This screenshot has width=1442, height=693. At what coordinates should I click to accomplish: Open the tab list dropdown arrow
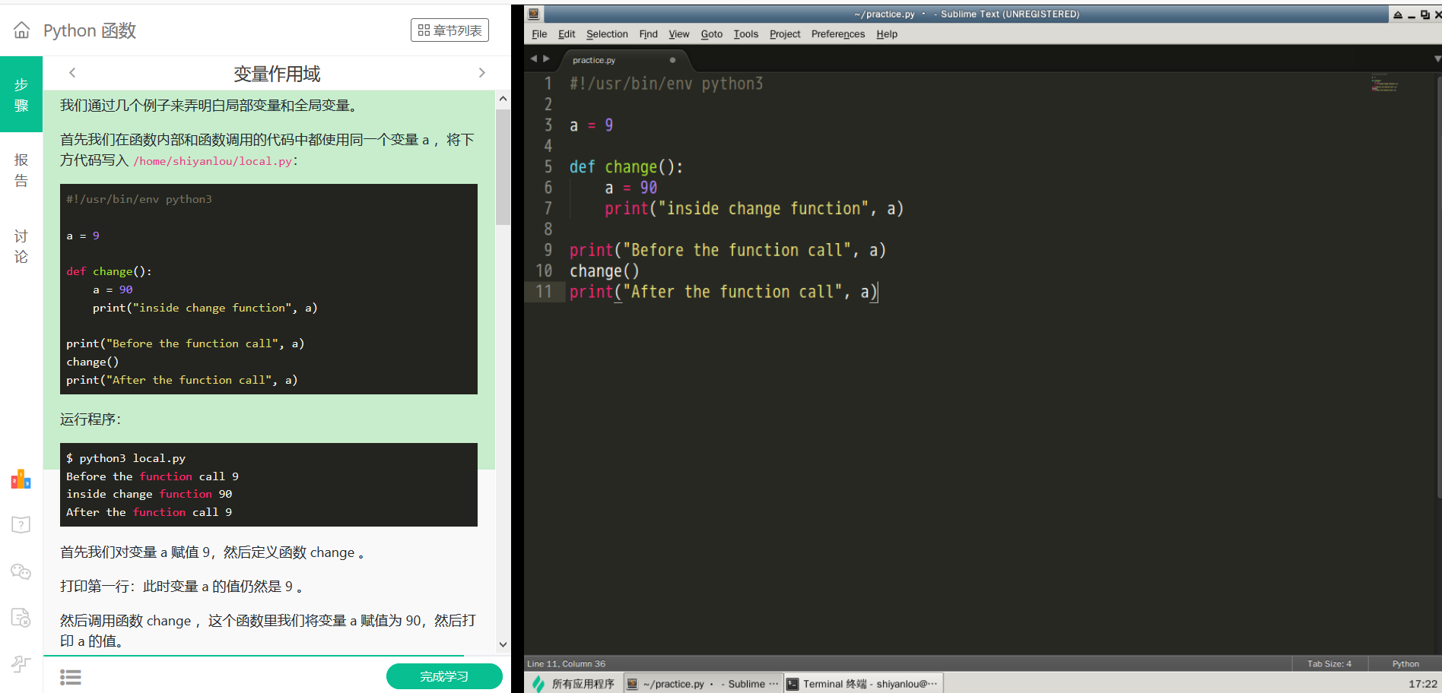pyautogui.click(x=1437, y=59)
